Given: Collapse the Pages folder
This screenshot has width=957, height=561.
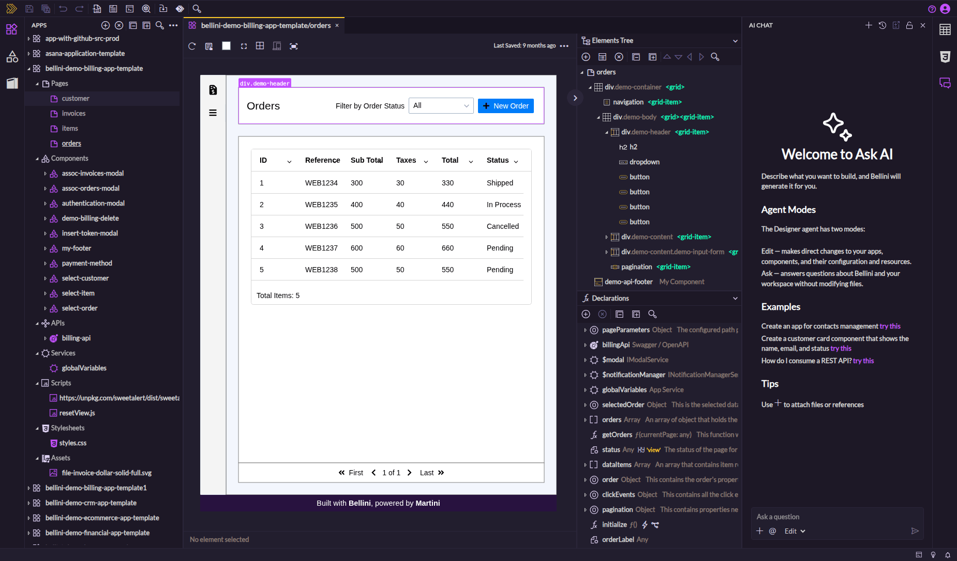Looking at the screenshot, I should 37,84.
